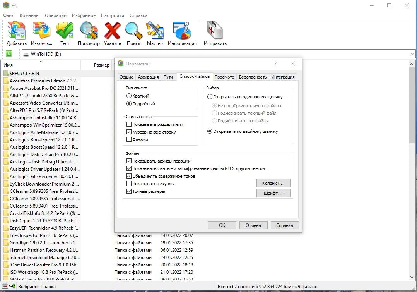
Task: Select the Краткий list type radio button
Action: click(129, 96)
